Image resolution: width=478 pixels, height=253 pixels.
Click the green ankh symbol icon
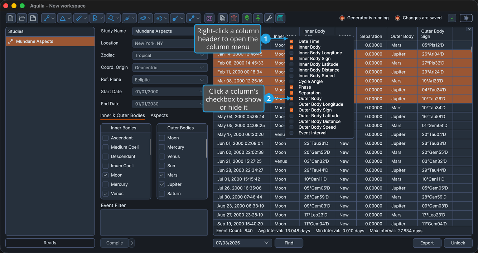point(258,18)
